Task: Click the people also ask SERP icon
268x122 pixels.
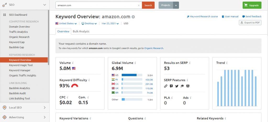Action: tap(171, 86)
